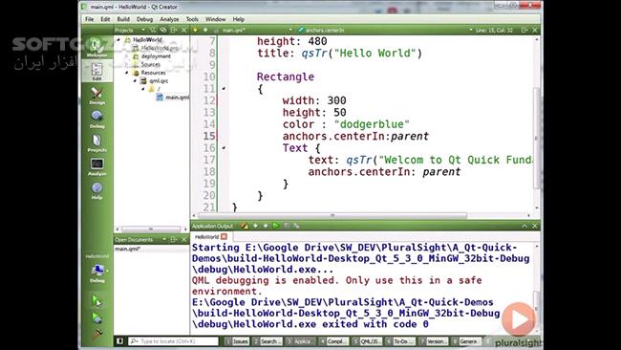Collapse the HelloWorld project node

click(x=118, y=39)
